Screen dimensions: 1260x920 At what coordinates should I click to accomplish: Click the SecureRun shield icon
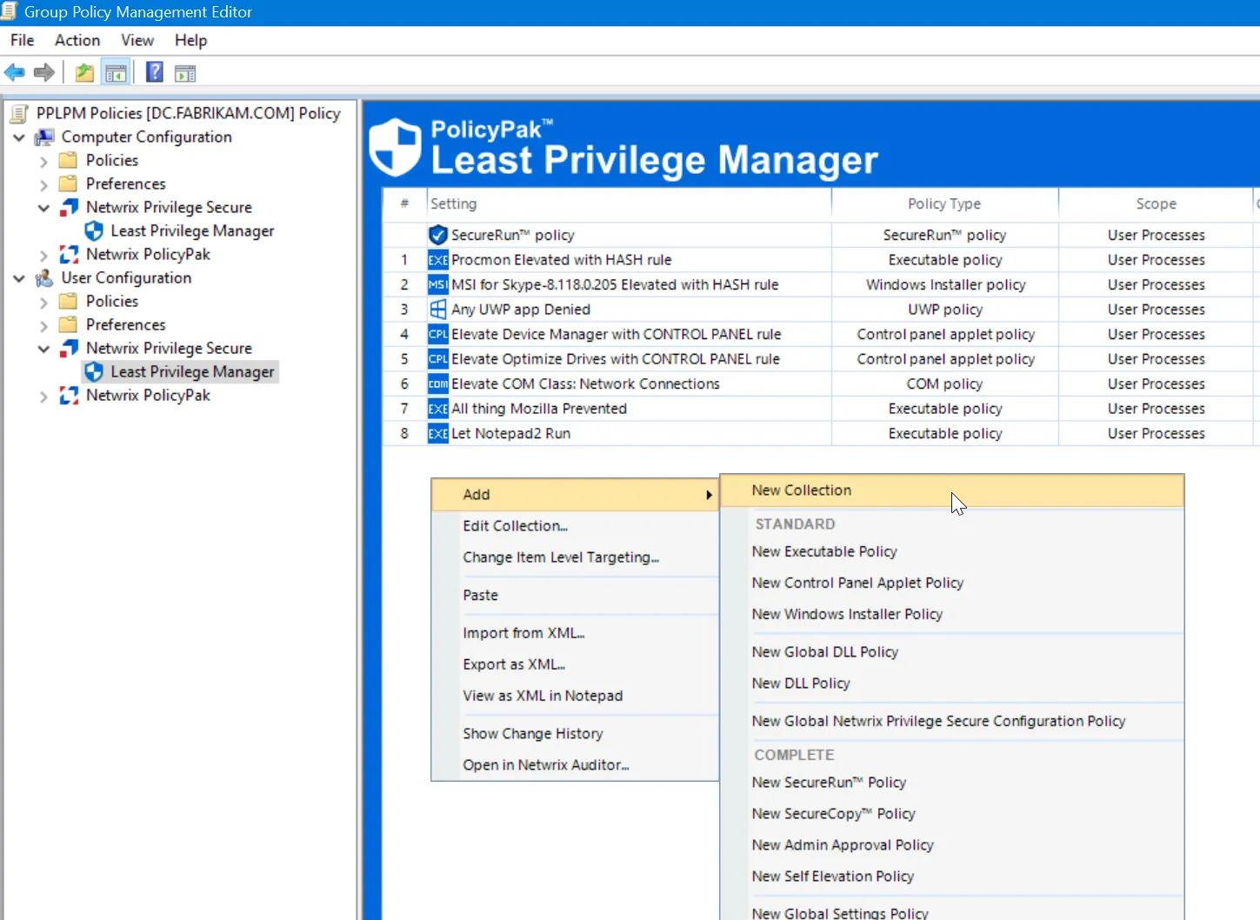[437, 234]
